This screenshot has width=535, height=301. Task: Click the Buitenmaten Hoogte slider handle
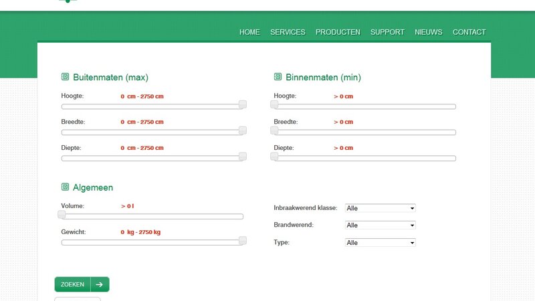243,104
